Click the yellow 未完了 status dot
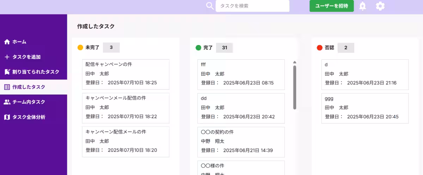Image resolution: width=423 pixels, height=175 pixels. pos(80,47)
